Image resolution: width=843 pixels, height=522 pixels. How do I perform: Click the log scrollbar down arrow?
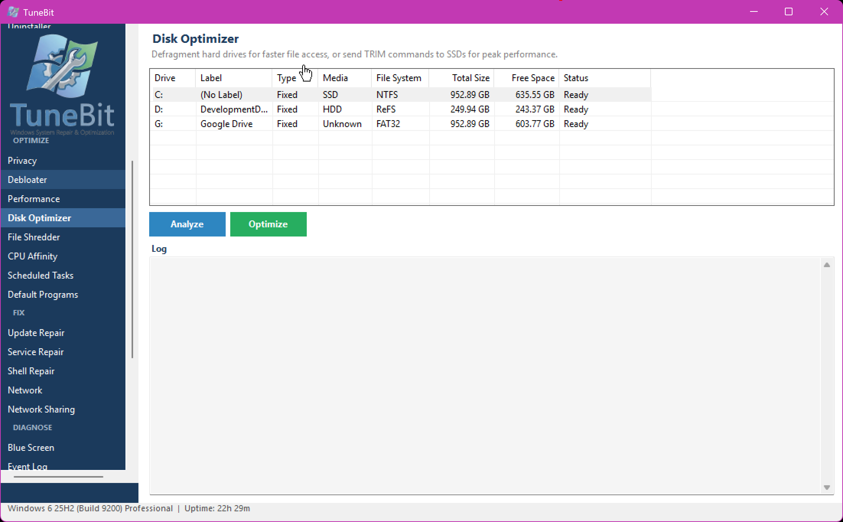click(x=827, y=487)
